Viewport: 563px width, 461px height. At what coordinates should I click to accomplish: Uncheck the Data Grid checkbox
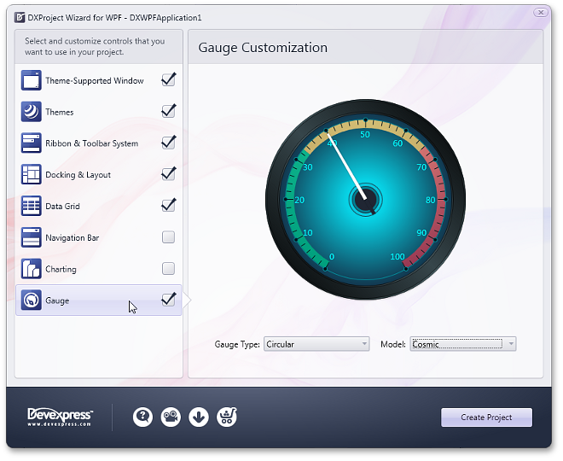coord(168,206)
